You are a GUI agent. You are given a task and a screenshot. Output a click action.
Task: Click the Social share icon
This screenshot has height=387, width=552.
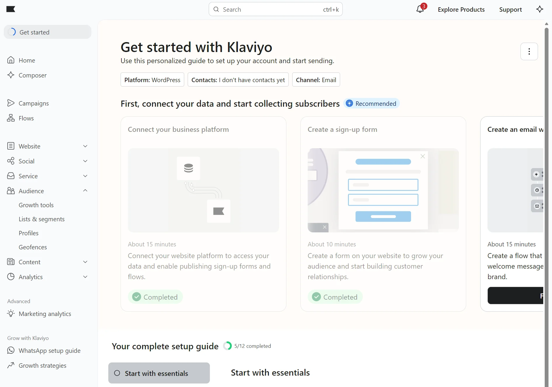(x=11, y=161)
